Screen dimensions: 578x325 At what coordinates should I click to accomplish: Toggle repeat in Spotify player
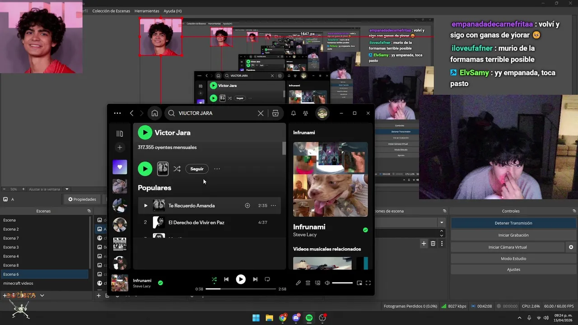(267, 279)
